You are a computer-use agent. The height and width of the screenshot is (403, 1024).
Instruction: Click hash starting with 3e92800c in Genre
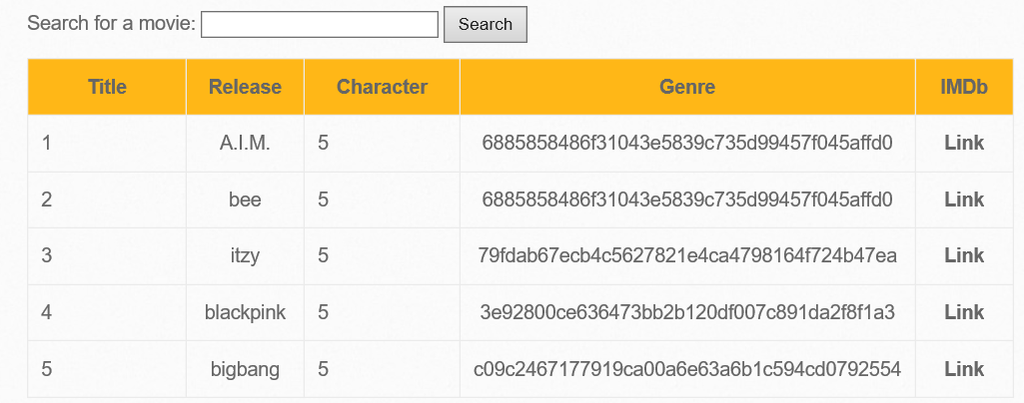(687, 312)
